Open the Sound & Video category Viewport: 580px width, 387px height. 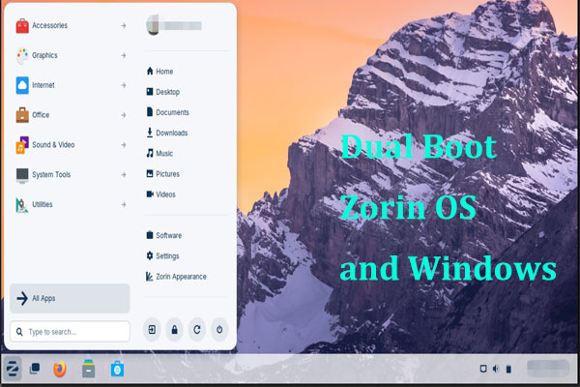click(71, 145)
